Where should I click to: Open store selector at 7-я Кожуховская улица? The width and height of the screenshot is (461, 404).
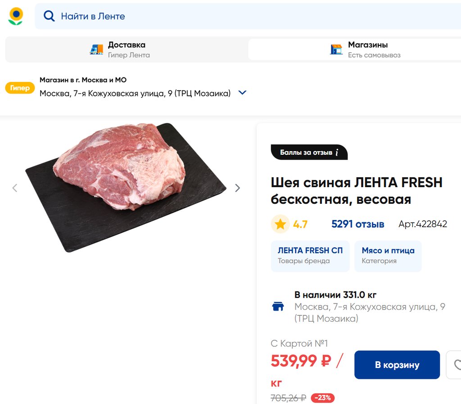tap(135, 93)
